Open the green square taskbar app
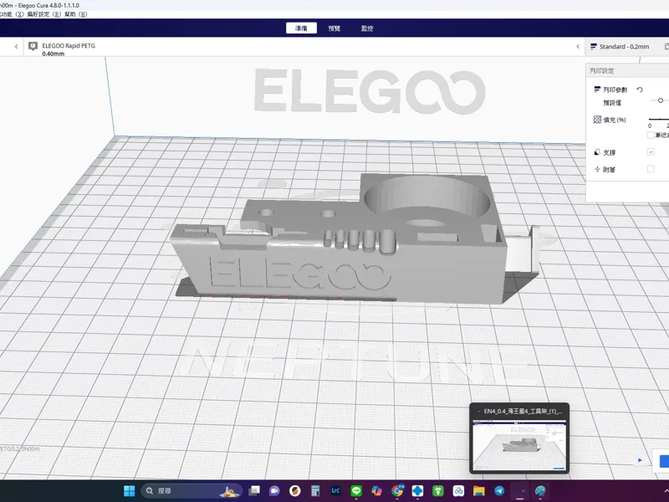The width and height of the screenshot is (669, 502). point(437,491)
